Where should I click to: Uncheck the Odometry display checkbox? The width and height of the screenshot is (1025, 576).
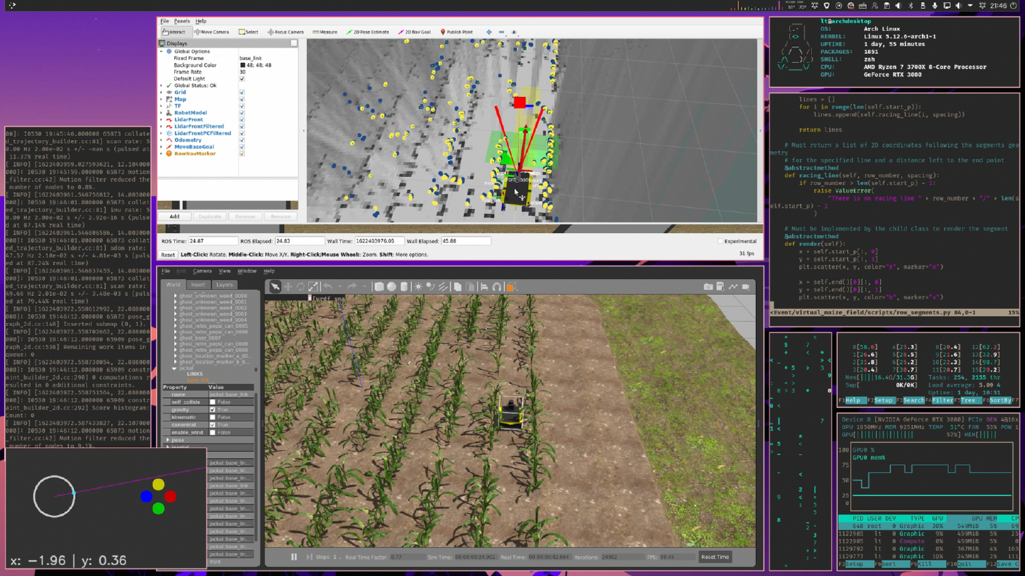242,139
